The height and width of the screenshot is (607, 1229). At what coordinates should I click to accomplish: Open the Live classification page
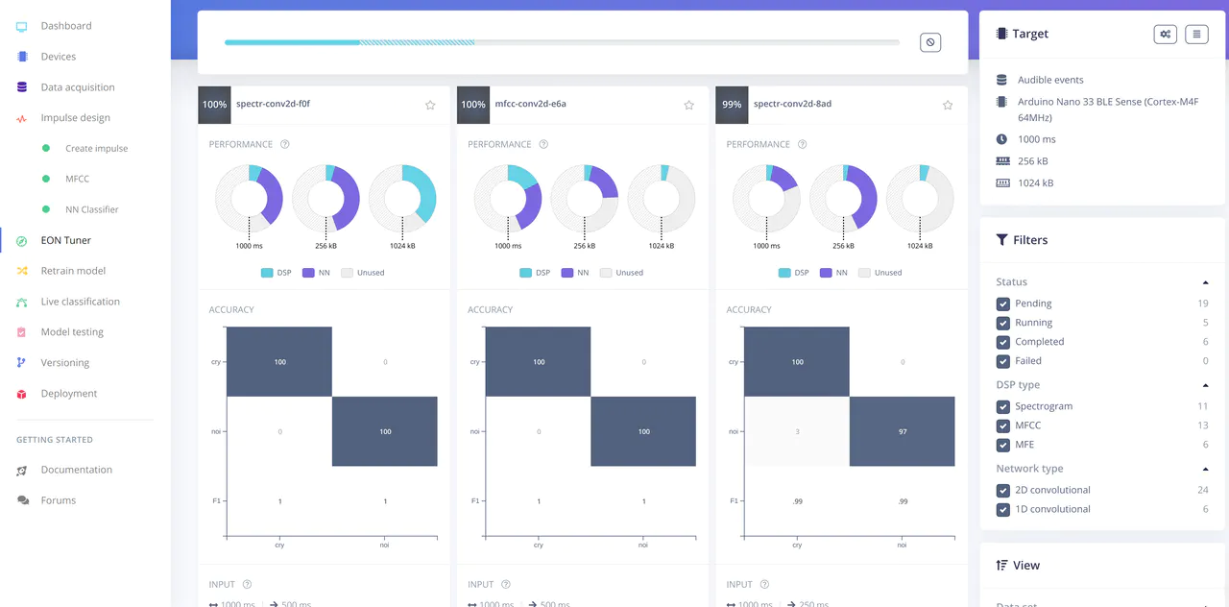click(x=81, y=302)
